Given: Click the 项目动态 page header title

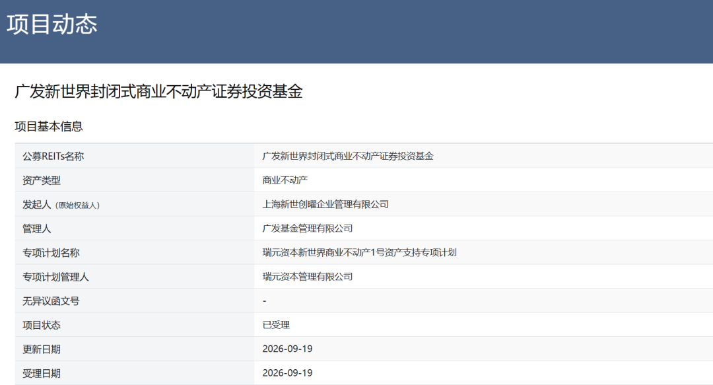Looking at the screenshot, I should click(52, 24).
